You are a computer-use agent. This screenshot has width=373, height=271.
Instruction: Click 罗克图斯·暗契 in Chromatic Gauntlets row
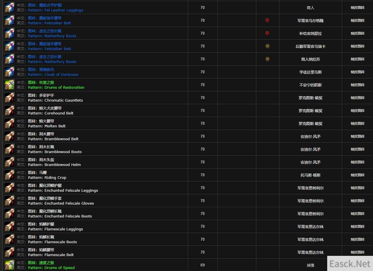click(x=311, y=98)
